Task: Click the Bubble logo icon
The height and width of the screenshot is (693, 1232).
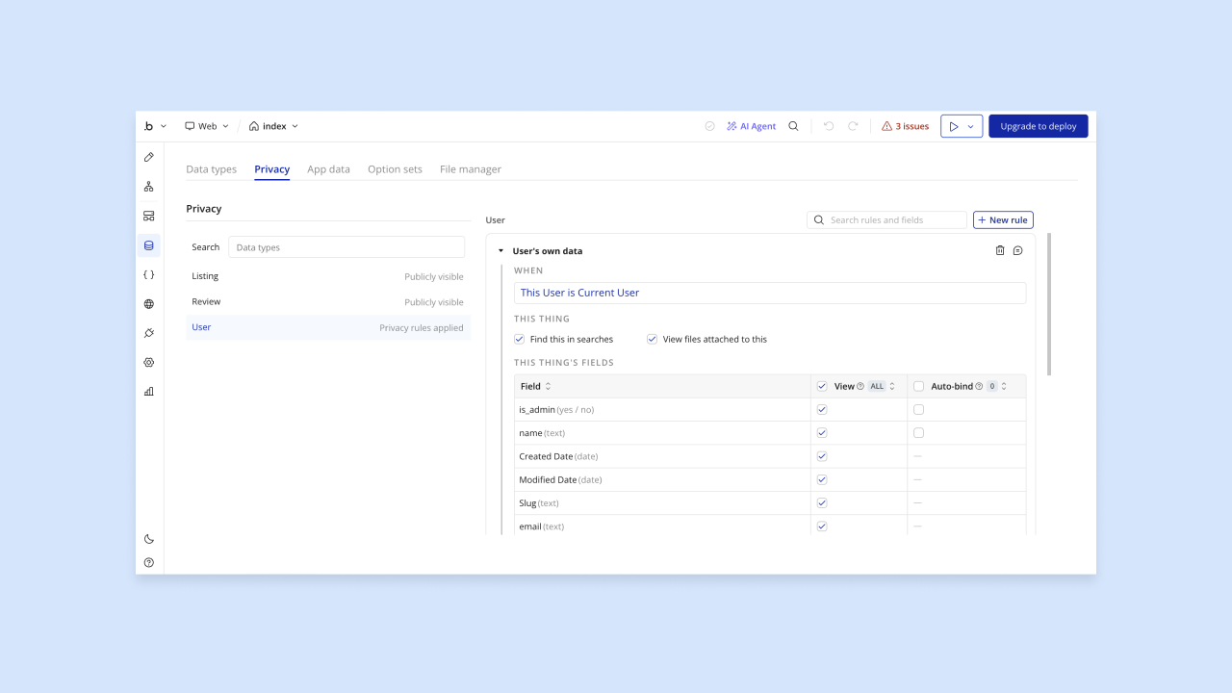Action: click(148, 126)
